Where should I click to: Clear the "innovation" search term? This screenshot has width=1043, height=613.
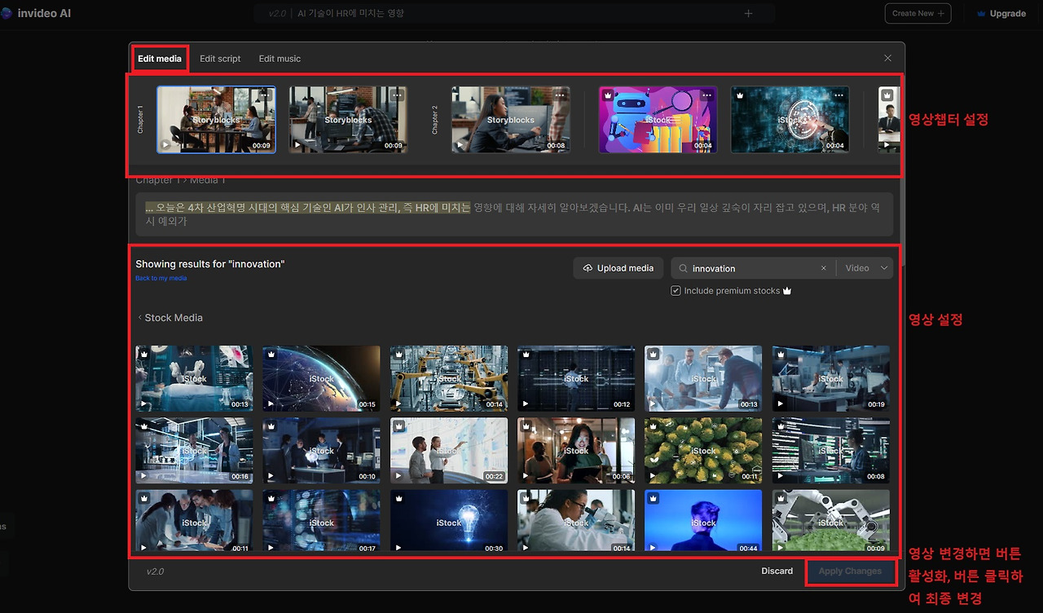point(824,268)
